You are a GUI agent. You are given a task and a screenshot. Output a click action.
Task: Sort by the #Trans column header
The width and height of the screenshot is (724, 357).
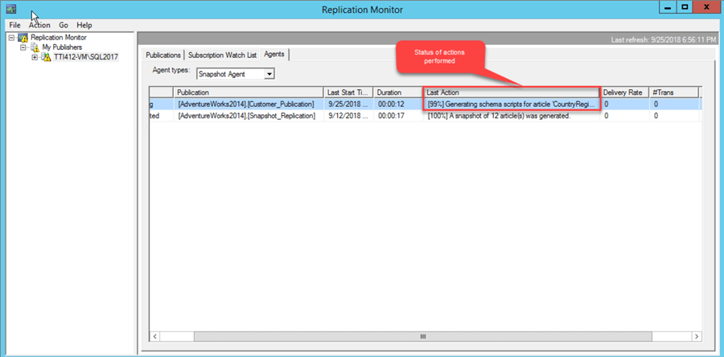pyautogui.click(x=674, y=92)
